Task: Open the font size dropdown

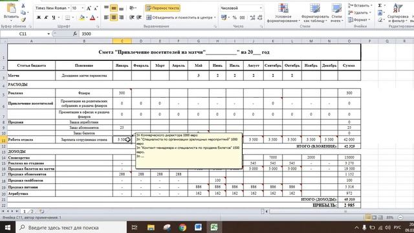Action: click(x=83, y=8)
